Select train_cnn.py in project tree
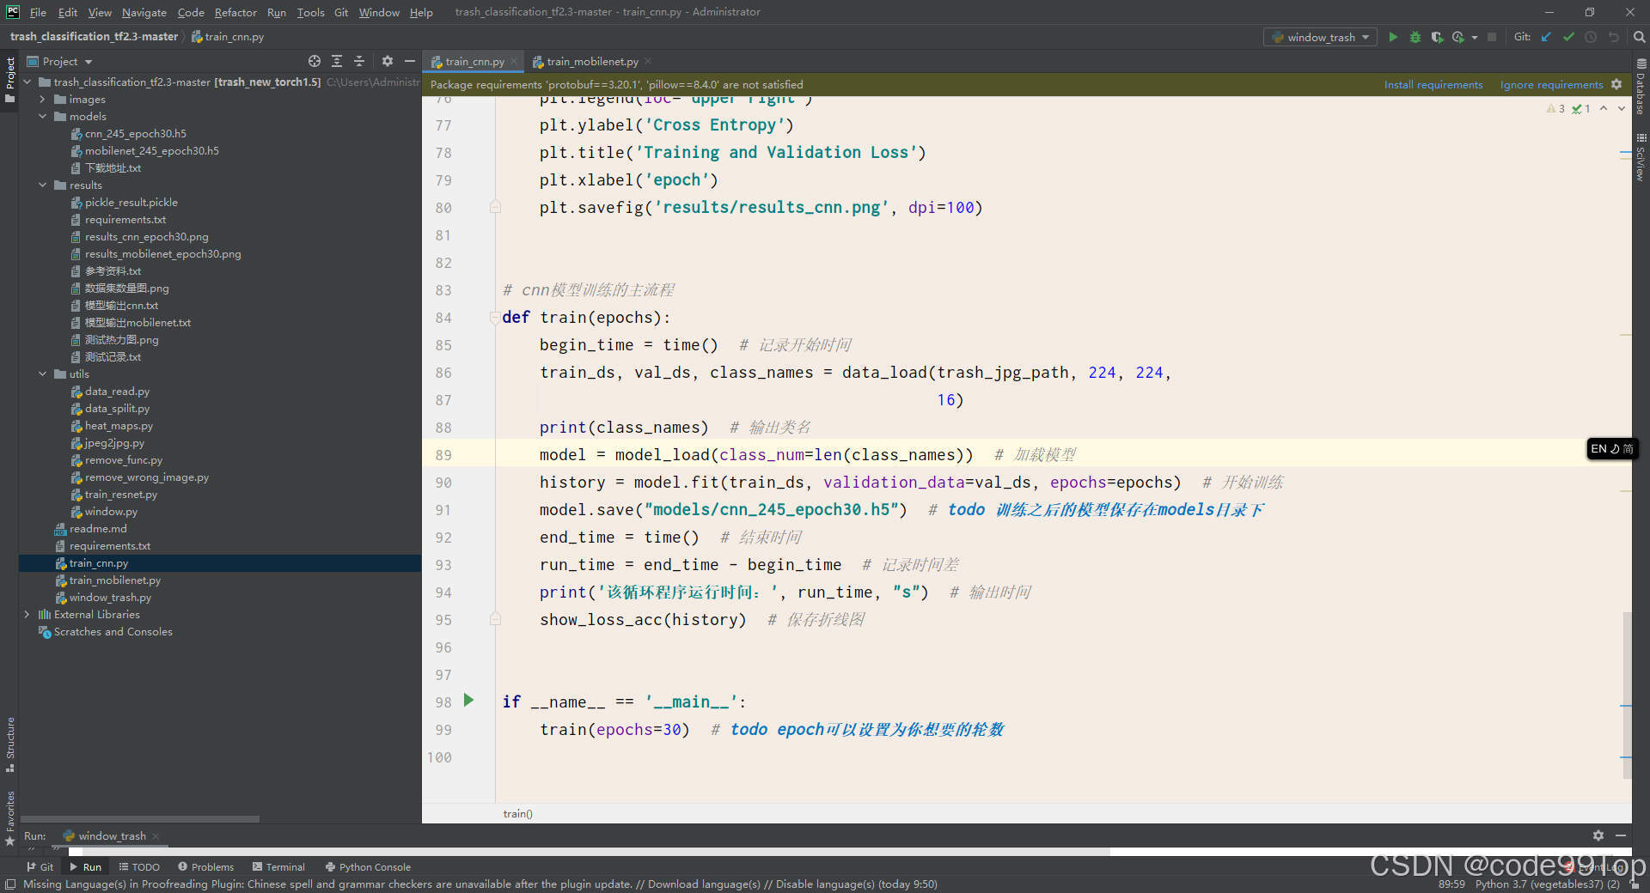Viewport: 1650px width, 893px height. pos(98,563)
